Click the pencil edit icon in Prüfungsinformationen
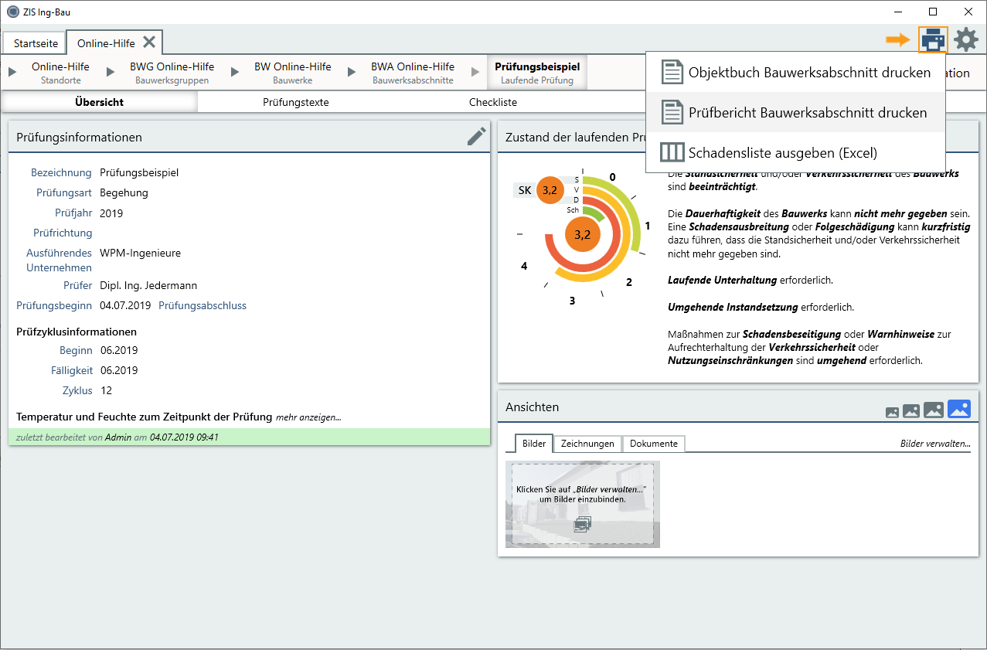Viewport: 987px width, 650px height. coord(477,136)
